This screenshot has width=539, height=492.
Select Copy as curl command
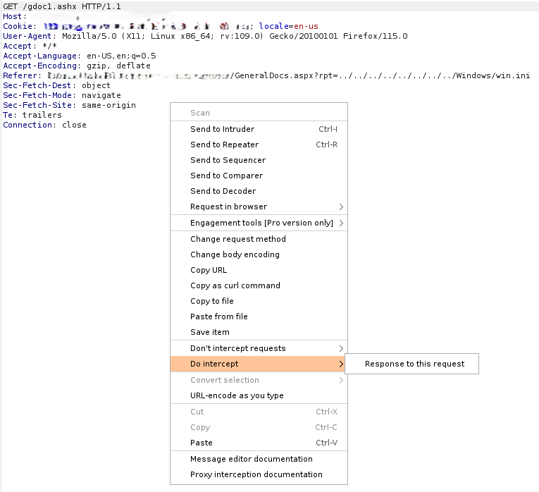point(259,285)
